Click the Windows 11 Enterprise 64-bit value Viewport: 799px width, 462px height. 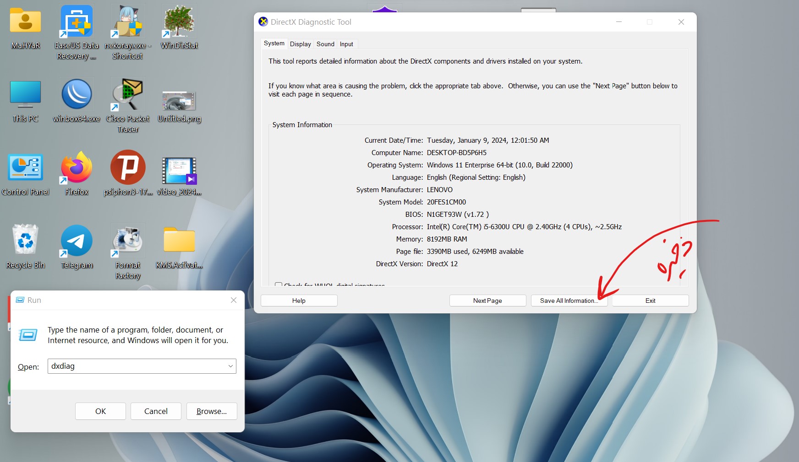[500, 165]
